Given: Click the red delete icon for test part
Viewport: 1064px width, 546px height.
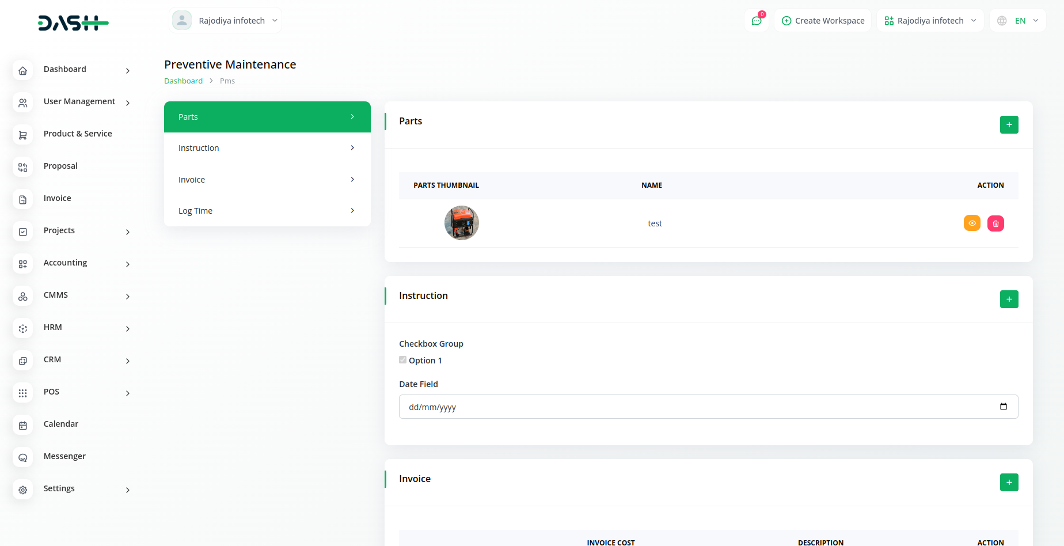Looking at the screenshot, I should (x=995, y=223).
